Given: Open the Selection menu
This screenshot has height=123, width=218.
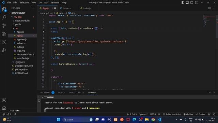Looking at the screenshot, I should [x=24, y=2].
